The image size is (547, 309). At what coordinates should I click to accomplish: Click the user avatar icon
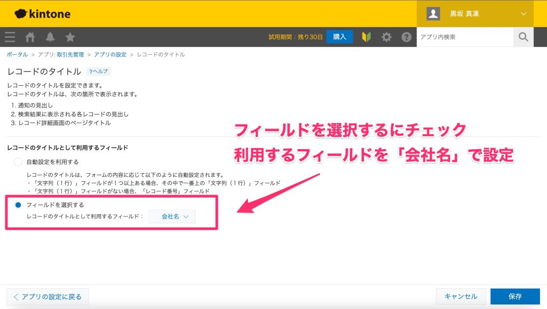[433, 13]
